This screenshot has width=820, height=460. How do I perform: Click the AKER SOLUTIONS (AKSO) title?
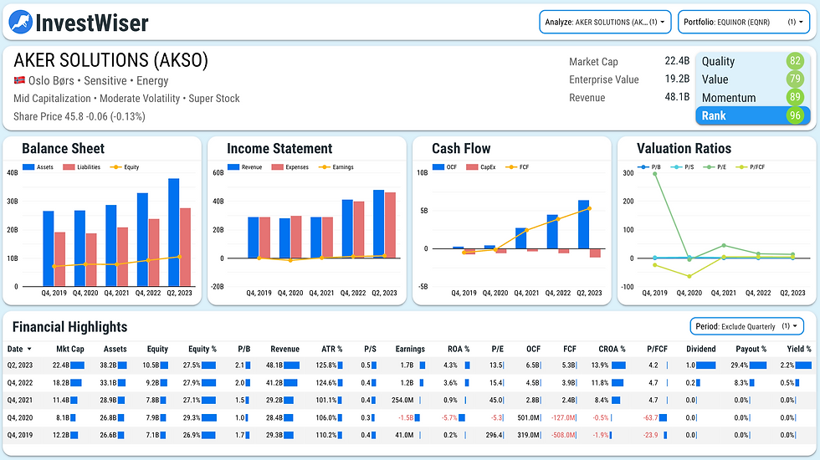click(110, 60)
